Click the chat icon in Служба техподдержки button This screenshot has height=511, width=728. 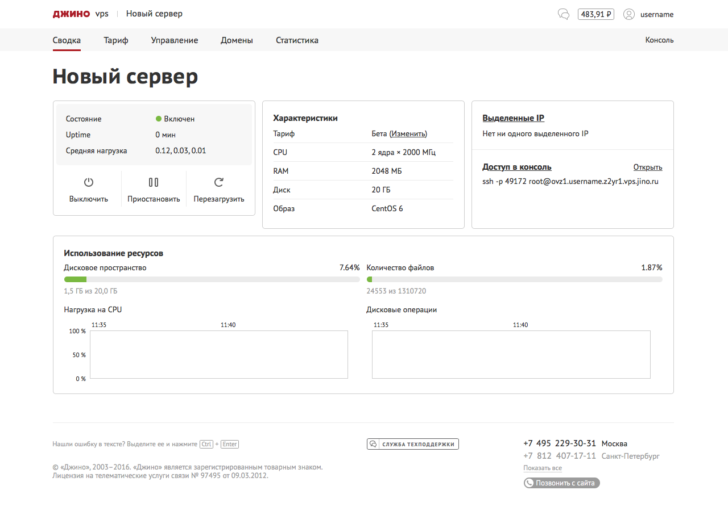click(x=374, y=444)
